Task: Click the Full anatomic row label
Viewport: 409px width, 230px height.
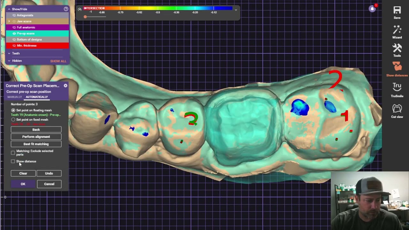Action: pyautogui.click(x=26, y=27)
